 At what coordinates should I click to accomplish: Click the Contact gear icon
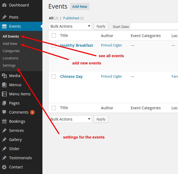(4, 167)
